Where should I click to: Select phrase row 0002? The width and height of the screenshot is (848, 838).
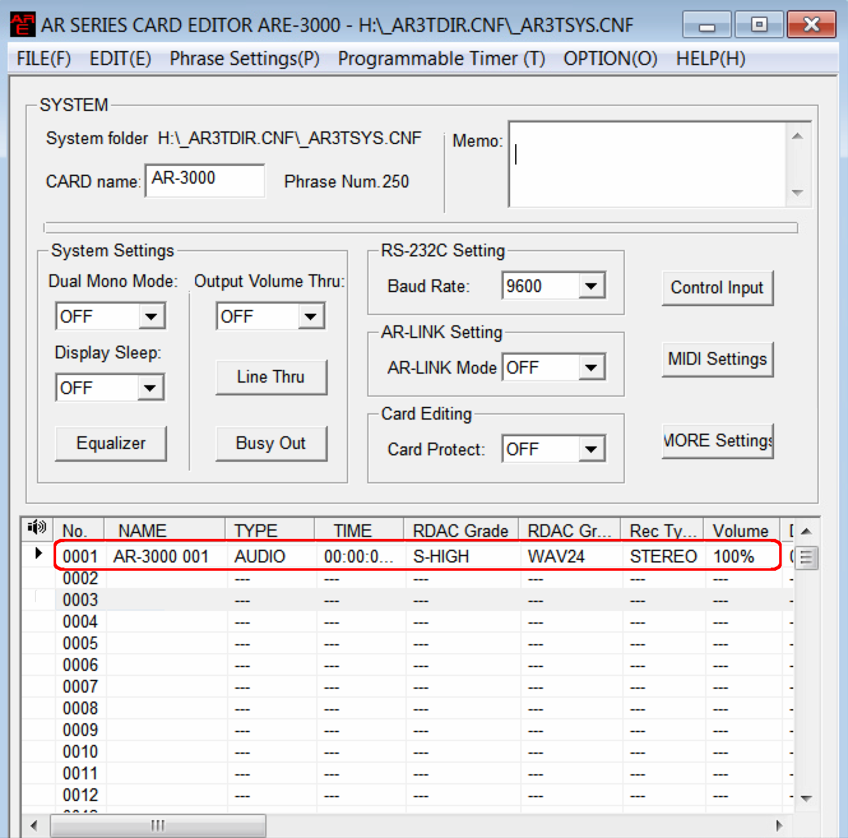point(408,578)
